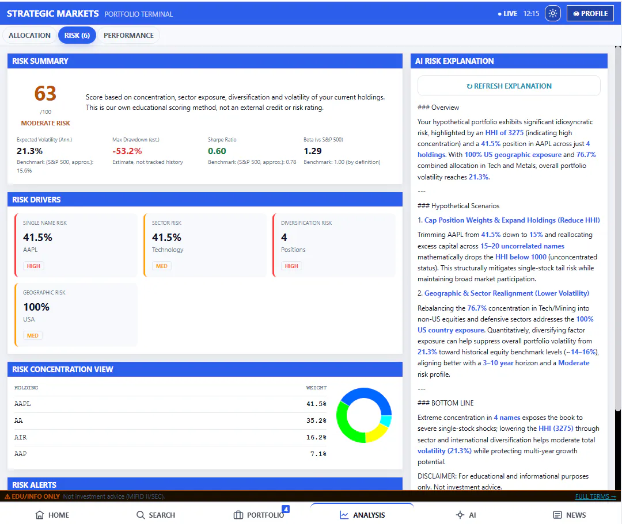Click Sharpe Ratio value 0.60
The image size is (622, 524).
[217, 151]
